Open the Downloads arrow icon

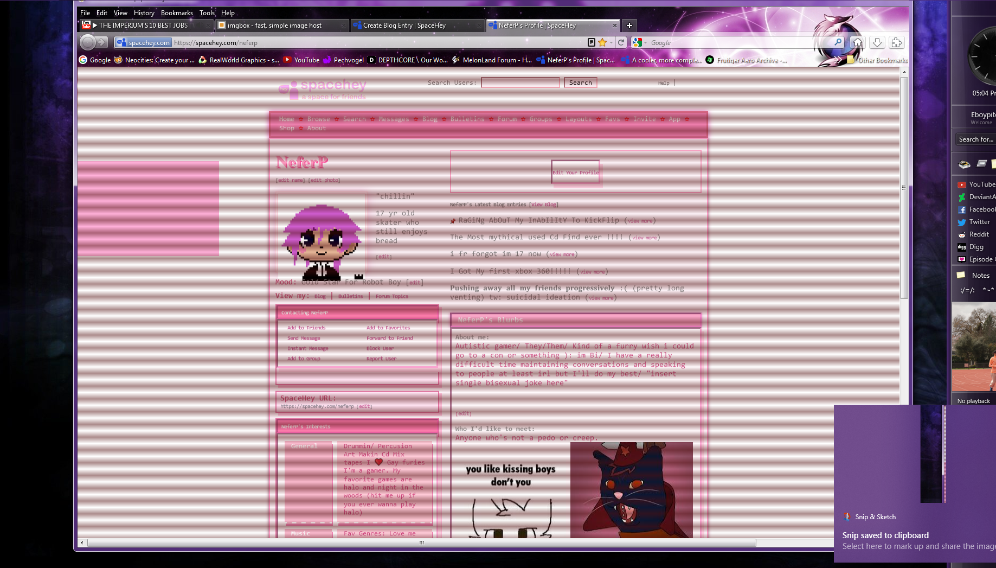877,42
